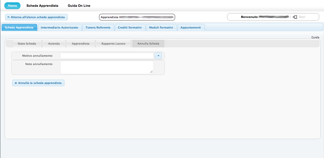Screen dimensions: 324x158
Task: Switch to the Intermediario Autorizzato tab
Action: pos(59,27)
